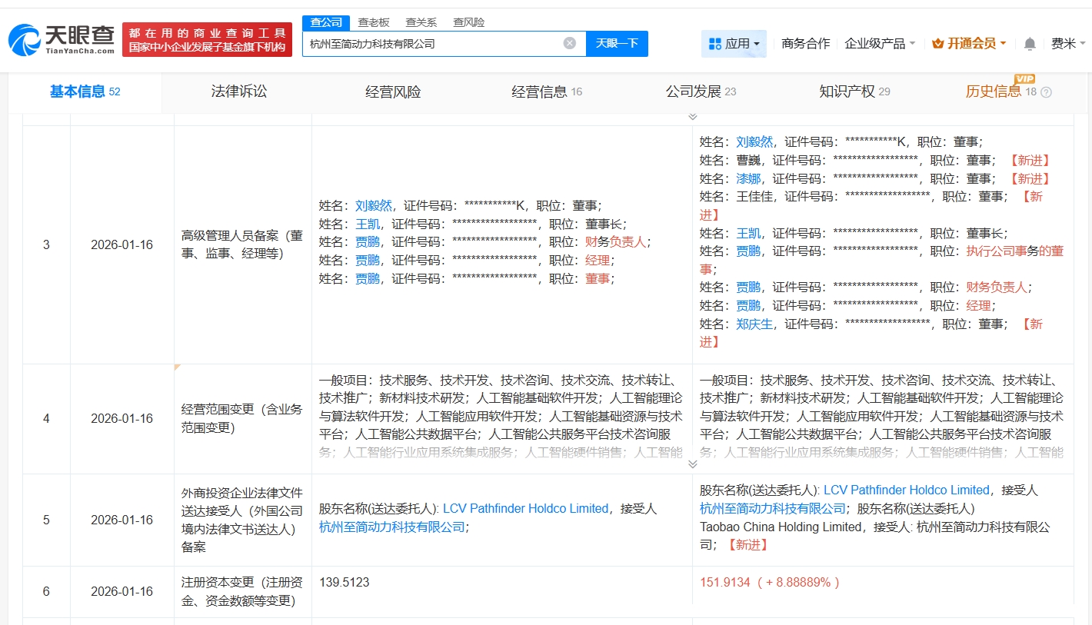1092x625 pixels.
Task: Click the TianYanCha logo
Action: click(x=62, y=39)
